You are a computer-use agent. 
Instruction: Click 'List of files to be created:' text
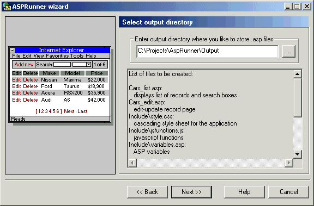(161, 74)
